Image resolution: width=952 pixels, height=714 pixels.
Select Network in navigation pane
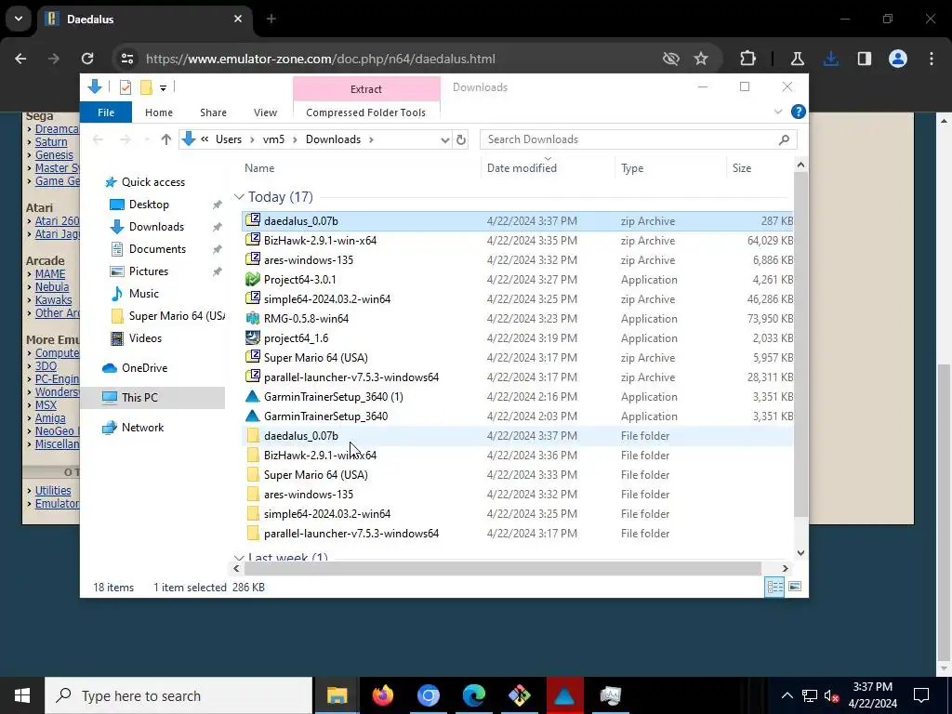click(x=142, y=428)
